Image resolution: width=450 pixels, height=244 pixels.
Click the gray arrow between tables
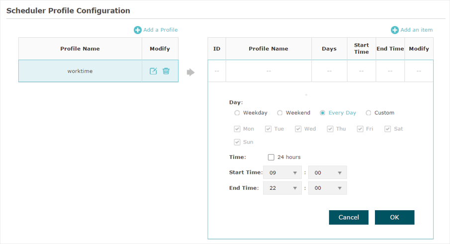click(190, 72)
